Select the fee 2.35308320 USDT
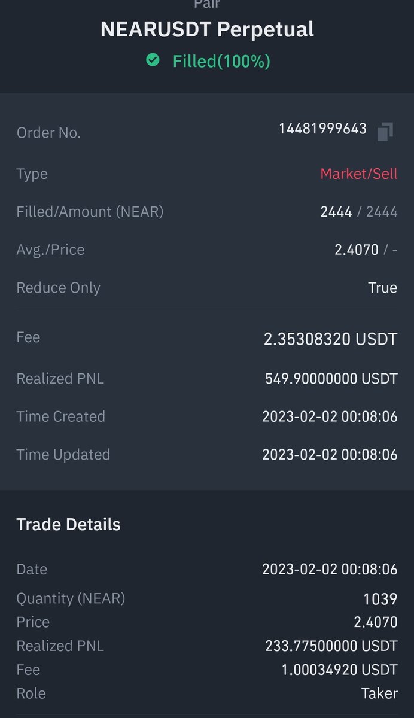The width and height of the screenshot is (414, 718). [x=330, y=339]
